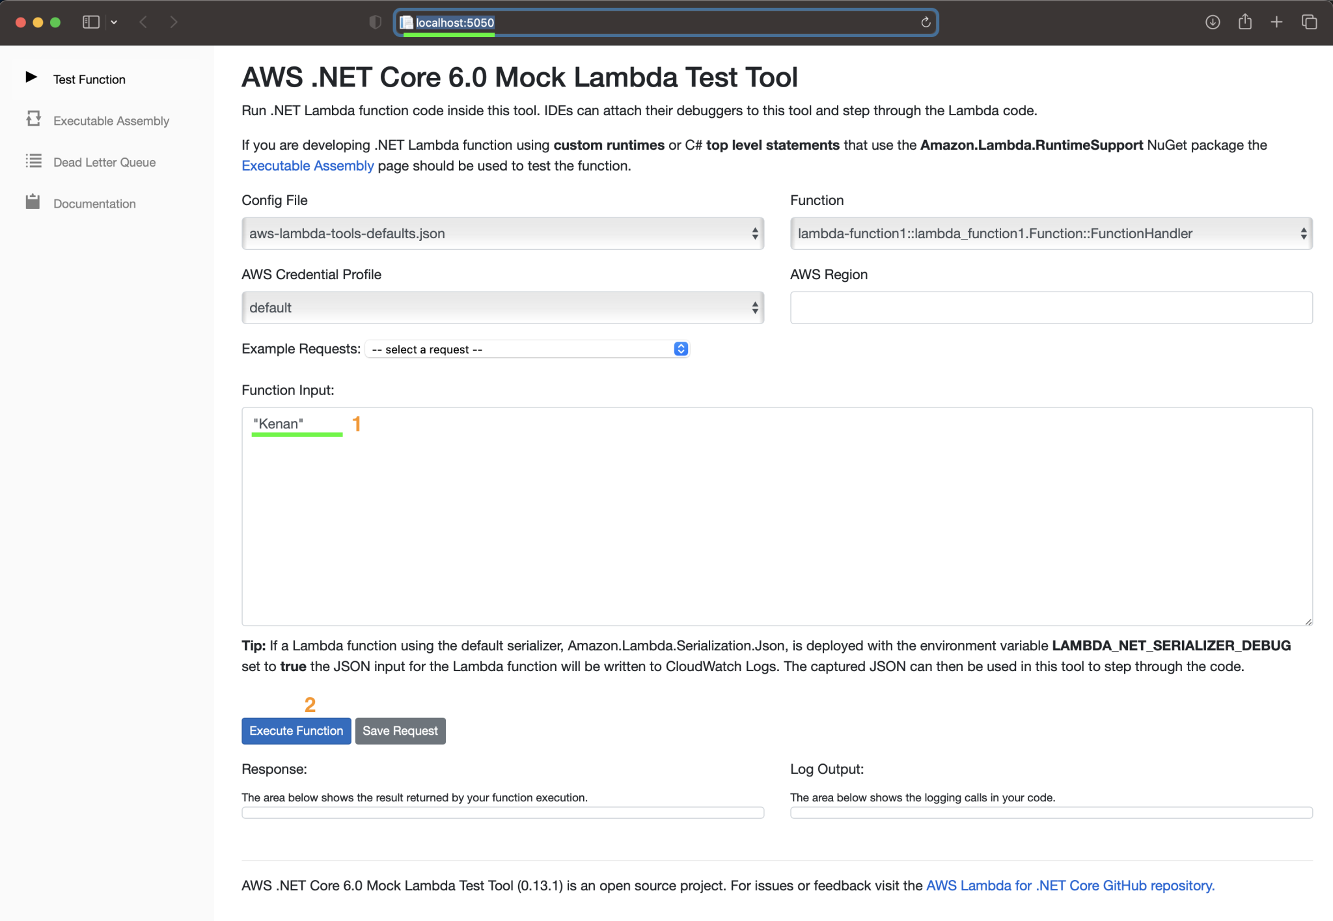Click the privacy shield icon
Viewport: 1333px width, 921px height.
pos(375,22)
